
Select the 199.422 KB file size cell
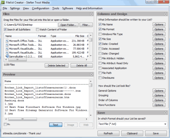(x=78, y=53)
